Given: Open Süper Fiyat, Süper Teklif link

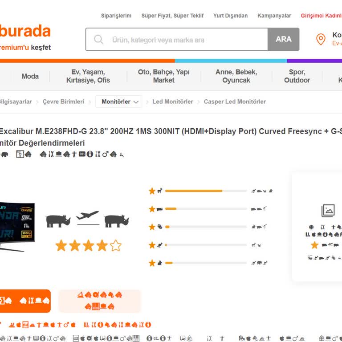Looking at the screenshot, I should [x=172, y=16].
